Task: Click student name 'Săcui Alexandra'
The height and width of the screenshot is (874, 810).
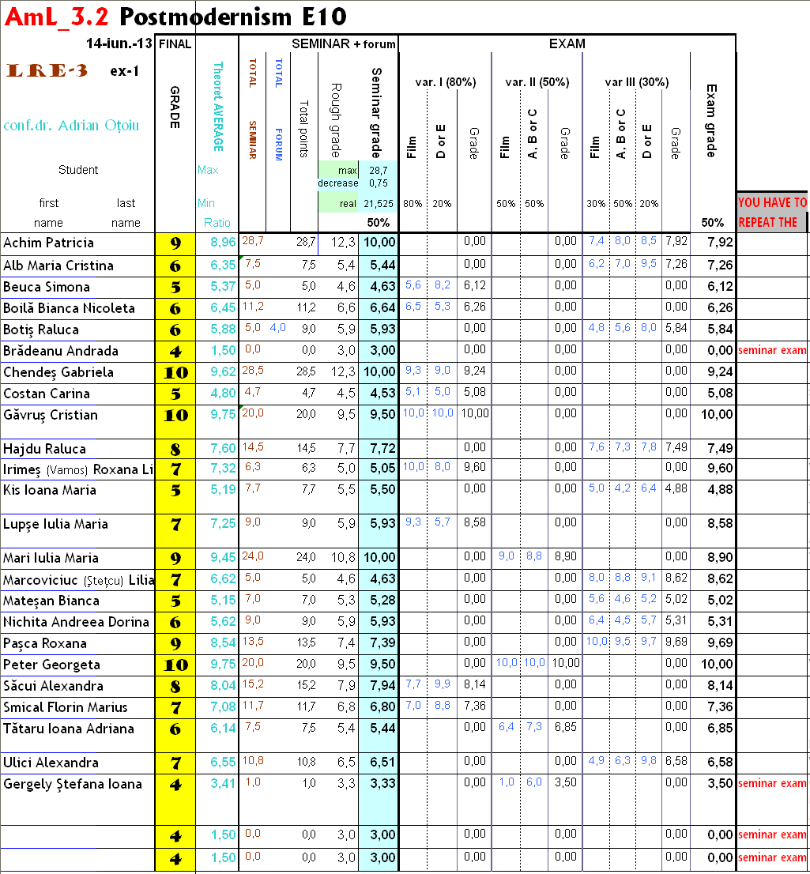Action: pyautogui.click(x=53, y=686)
